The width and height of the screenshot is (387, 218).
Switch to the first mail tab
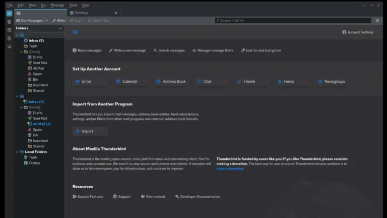point(40,13)
